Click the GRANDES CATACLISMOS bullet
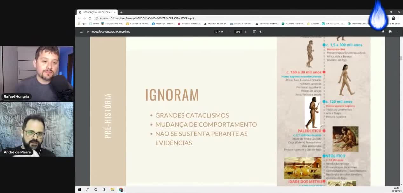The height and width of the screenshot is (193, 403). click(x=192, y=115)
